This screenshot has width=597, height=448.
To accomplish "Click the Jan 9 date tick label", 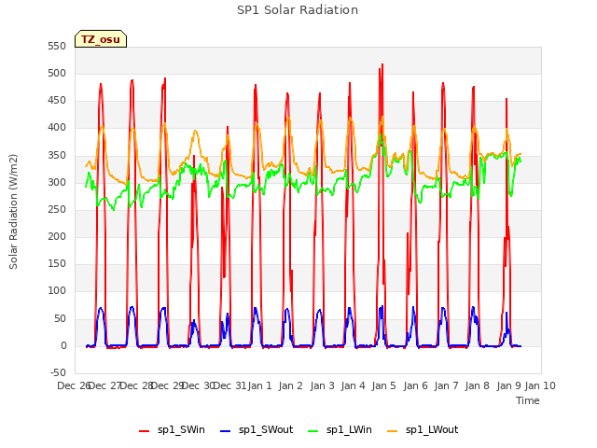I will pos(508,385).
